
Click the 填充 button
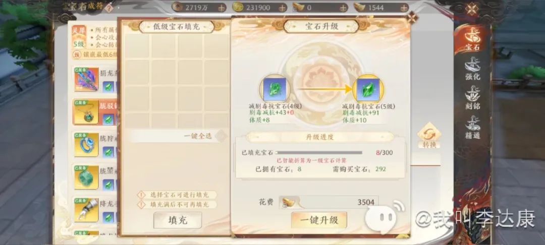pos(178,220)
